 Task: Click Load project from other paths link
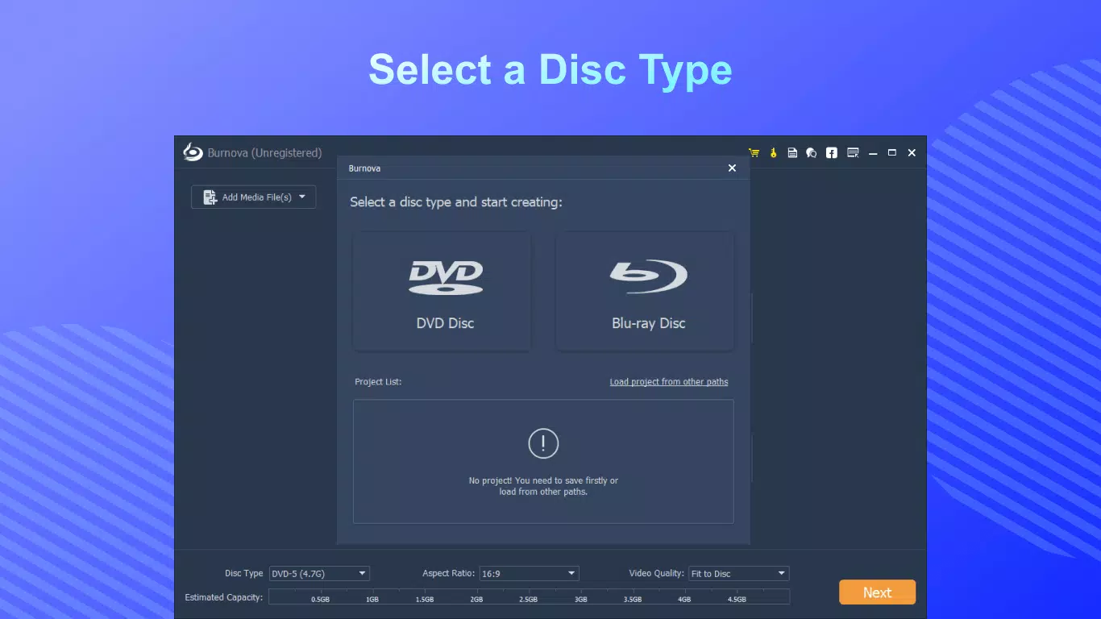point(669,382)
